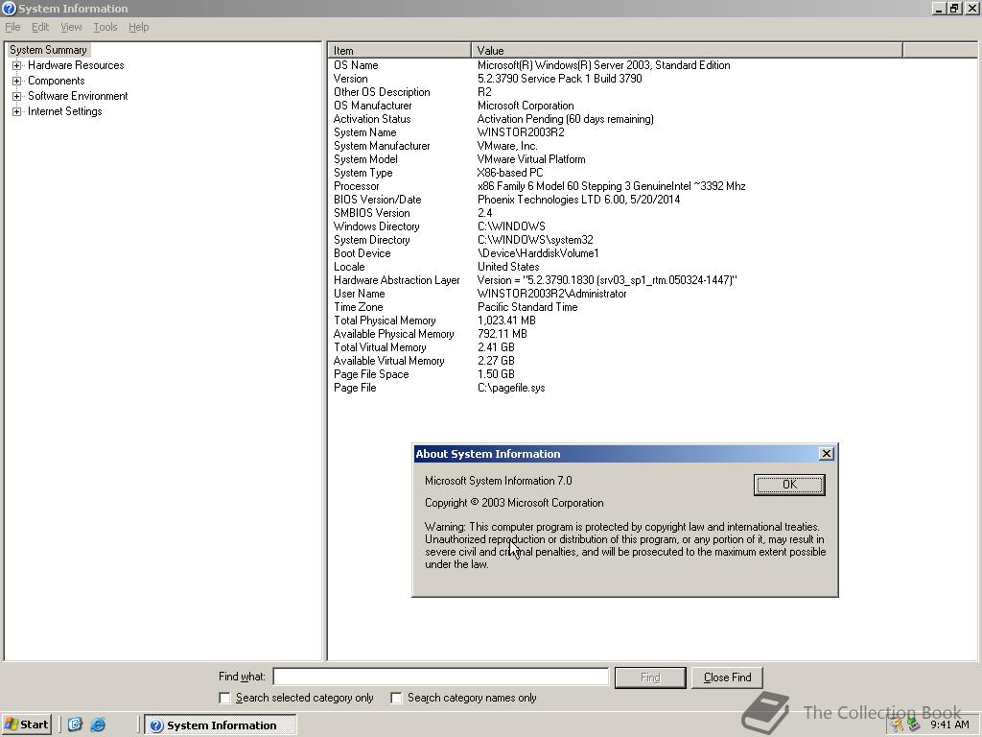Open the View menu

click(71, 27)
